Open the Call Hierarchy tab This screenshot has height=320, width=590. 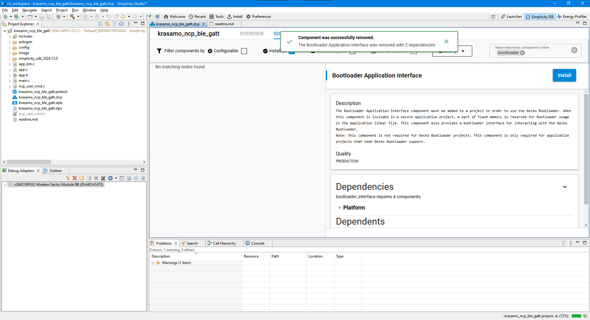pyautogui.click(x=224, y=243)
